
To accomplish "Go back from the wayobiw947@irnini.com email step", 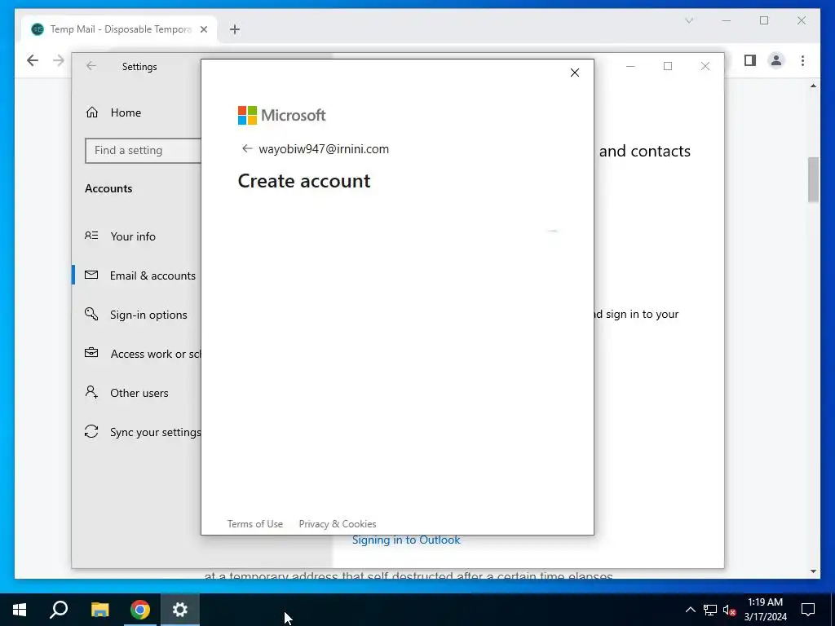I will coord(246,148).
